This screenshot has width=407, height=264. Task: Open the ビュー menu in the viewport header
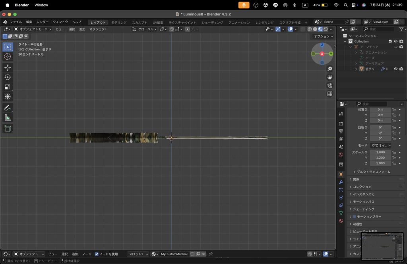pos(60,29)
